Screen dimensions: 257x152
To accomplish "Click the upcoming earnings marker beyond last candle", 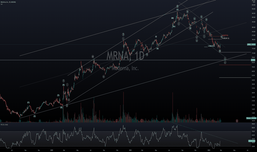I will tap(237, 121).
